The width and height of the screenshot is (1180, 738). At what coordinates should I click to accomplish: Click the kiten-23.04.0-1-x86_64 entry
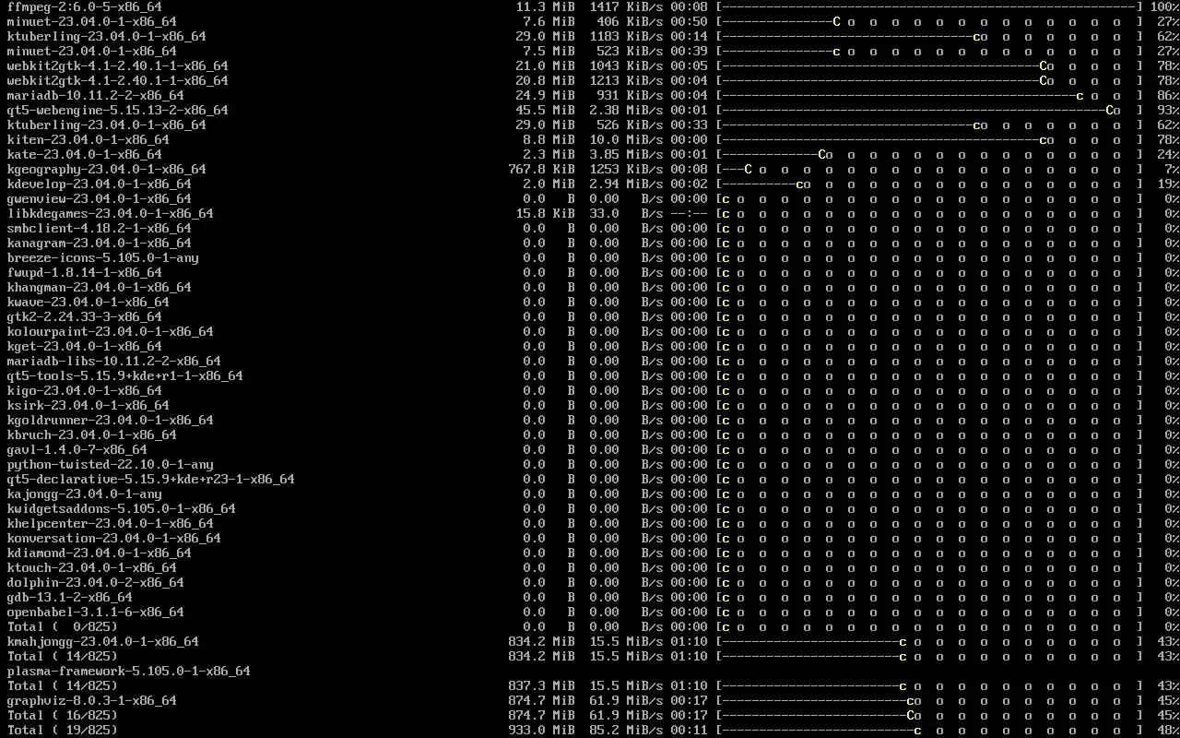(88, 139)
